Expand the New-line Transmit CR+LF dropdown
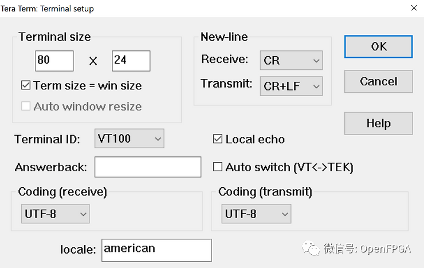 [x=291, y=86]
